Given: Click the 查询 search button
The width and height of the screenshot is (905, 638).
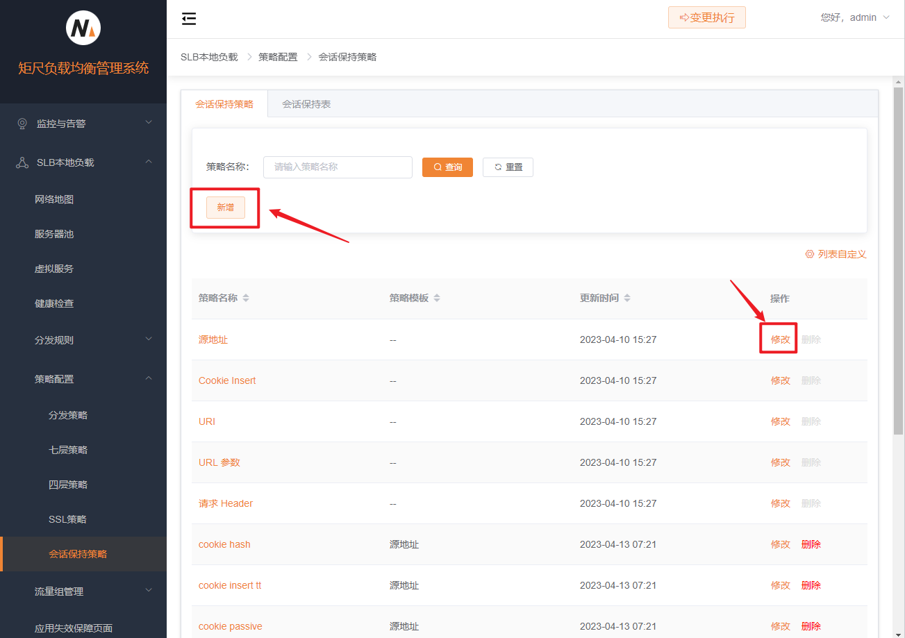Looking at the screenshot, I should [x=447, y=167].
